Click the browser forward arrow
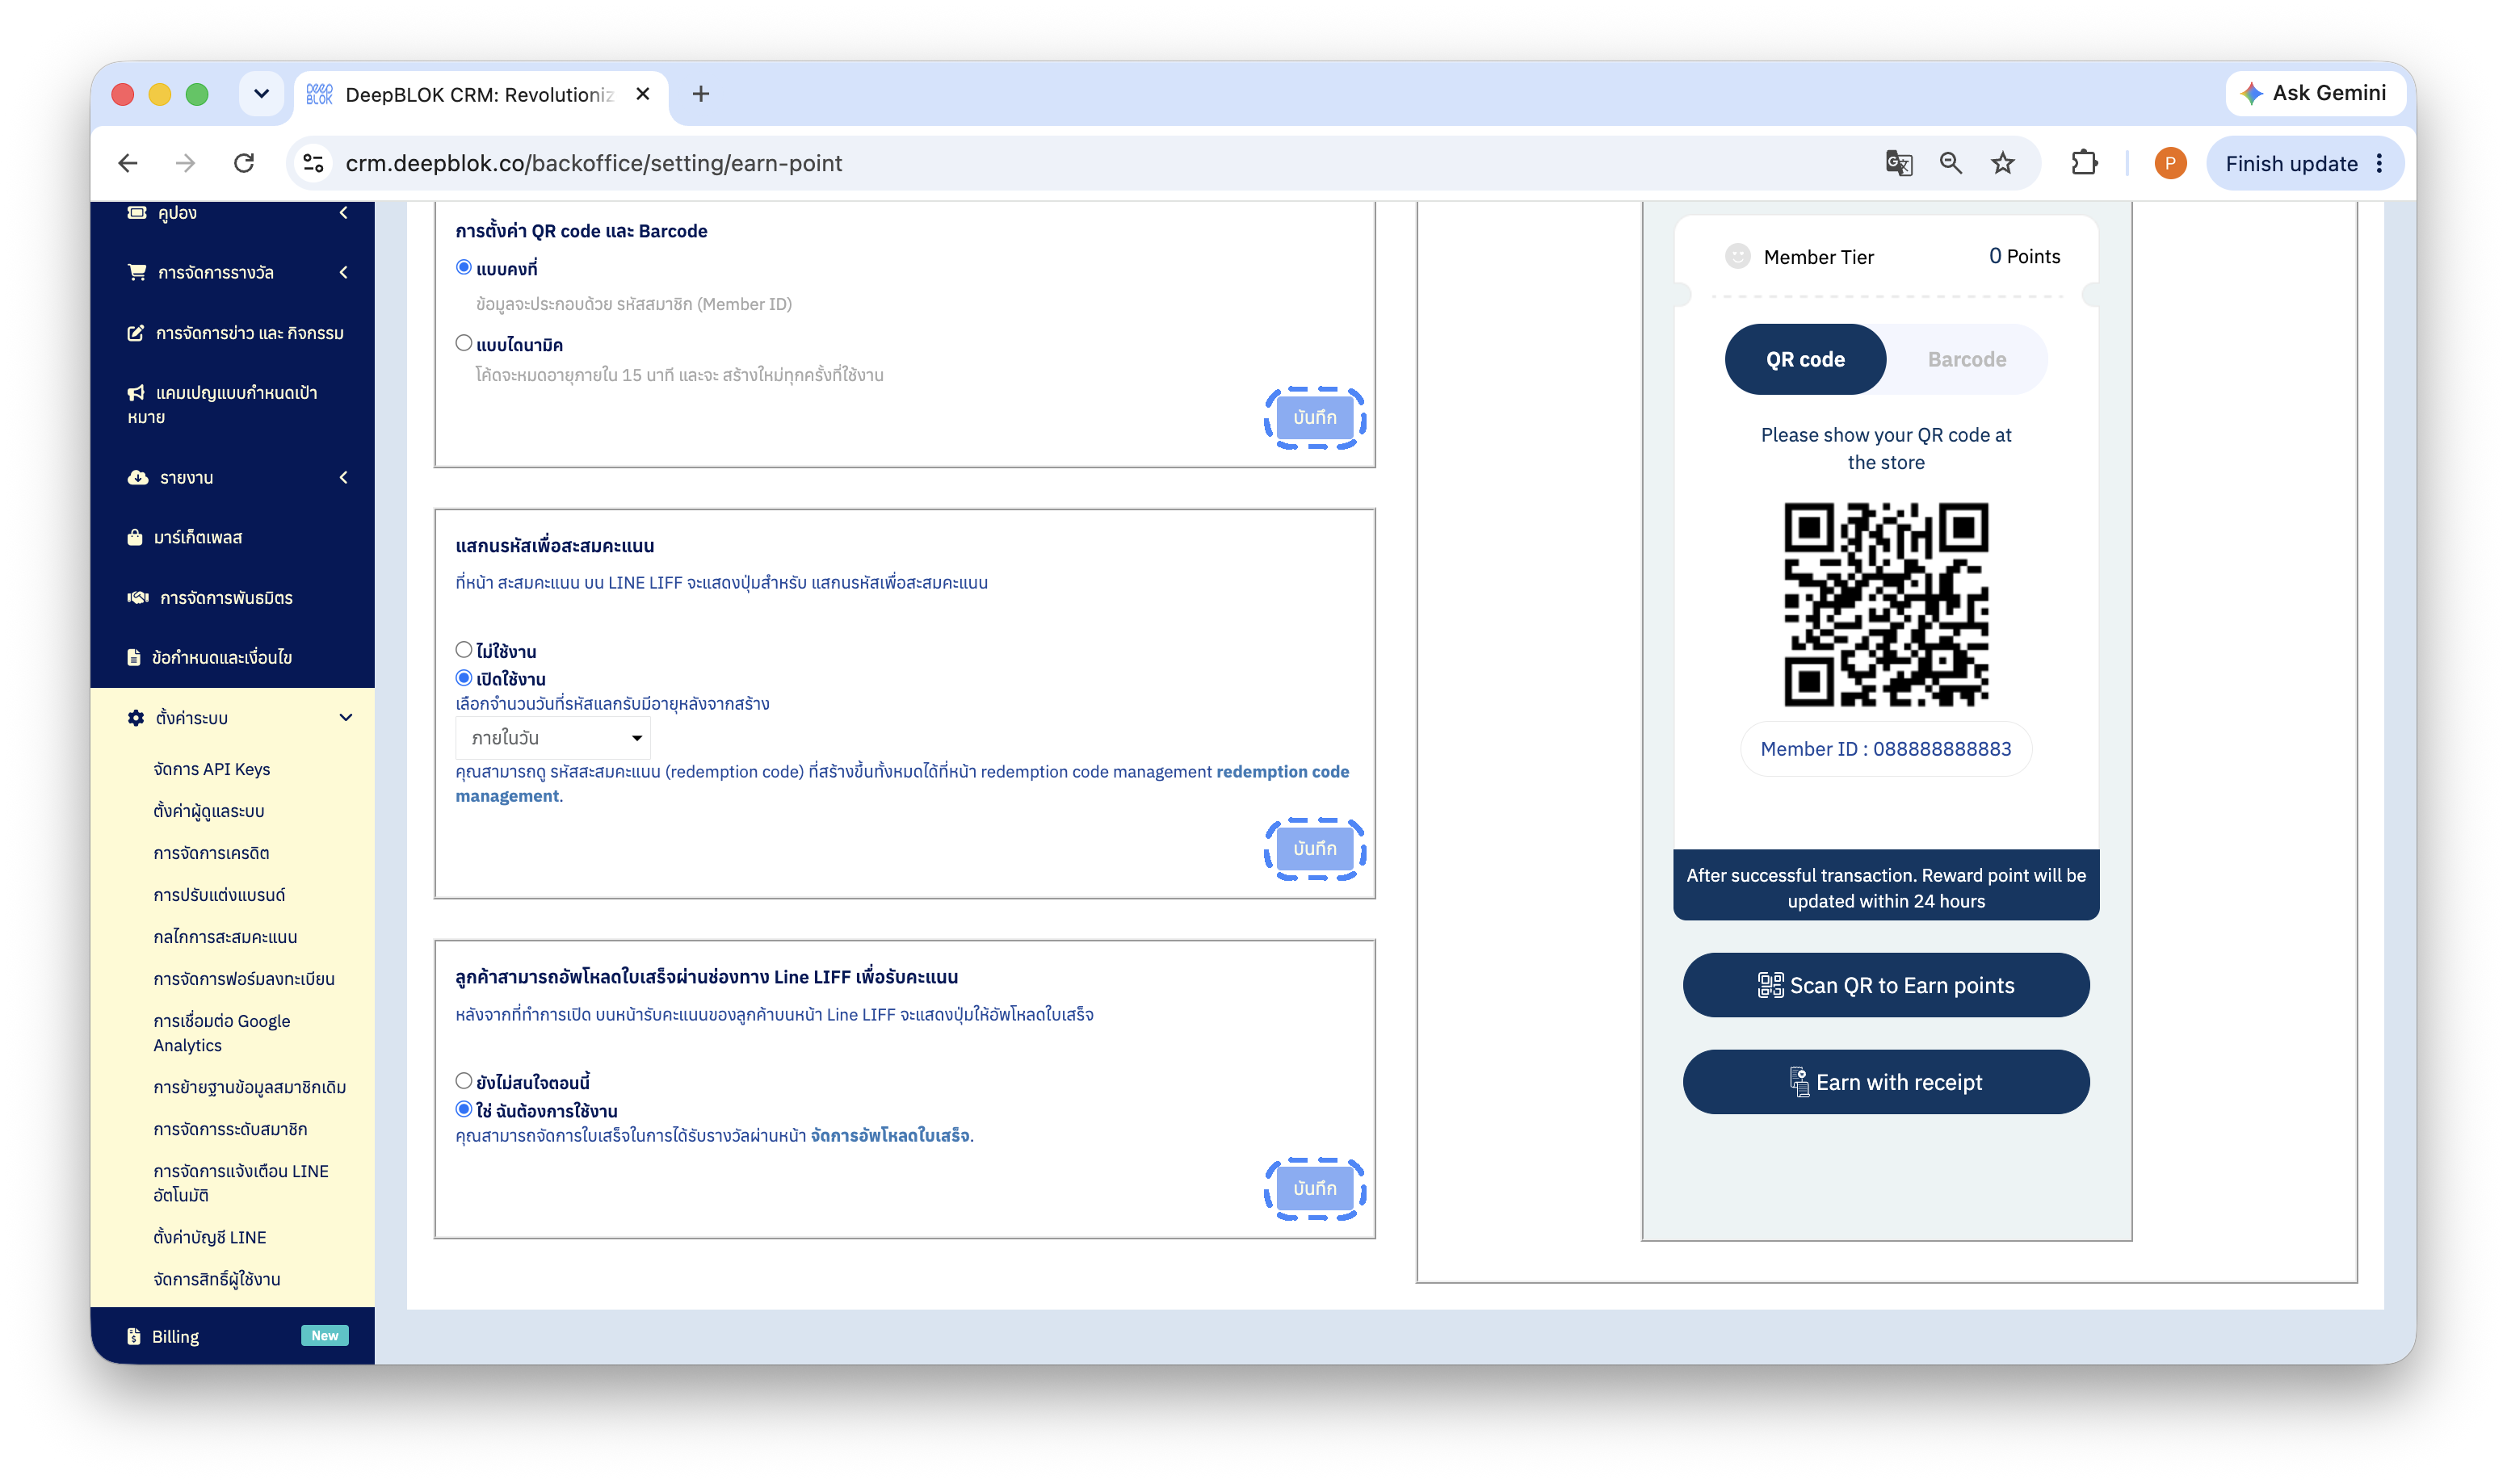2507x1484 pixels. pos(186,163)
